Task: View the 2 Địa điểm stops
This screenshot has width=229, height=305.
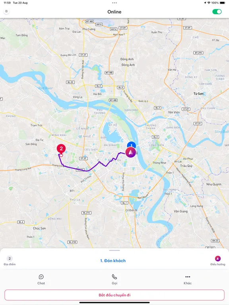Action: [10, 261]
